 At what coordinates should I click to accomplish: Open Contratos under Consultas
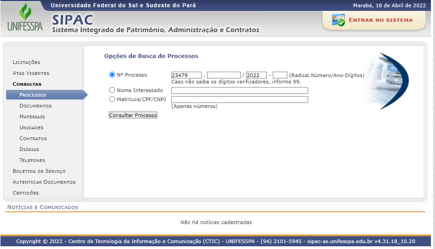(x=33, y=138)
